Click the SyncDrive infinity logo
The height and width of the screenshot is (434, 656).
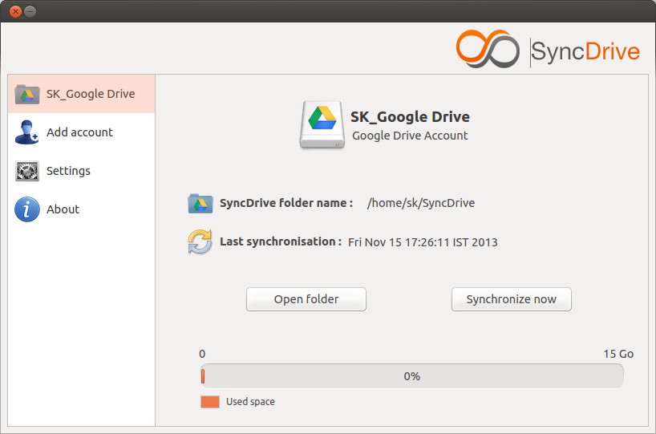coord(488,49)
